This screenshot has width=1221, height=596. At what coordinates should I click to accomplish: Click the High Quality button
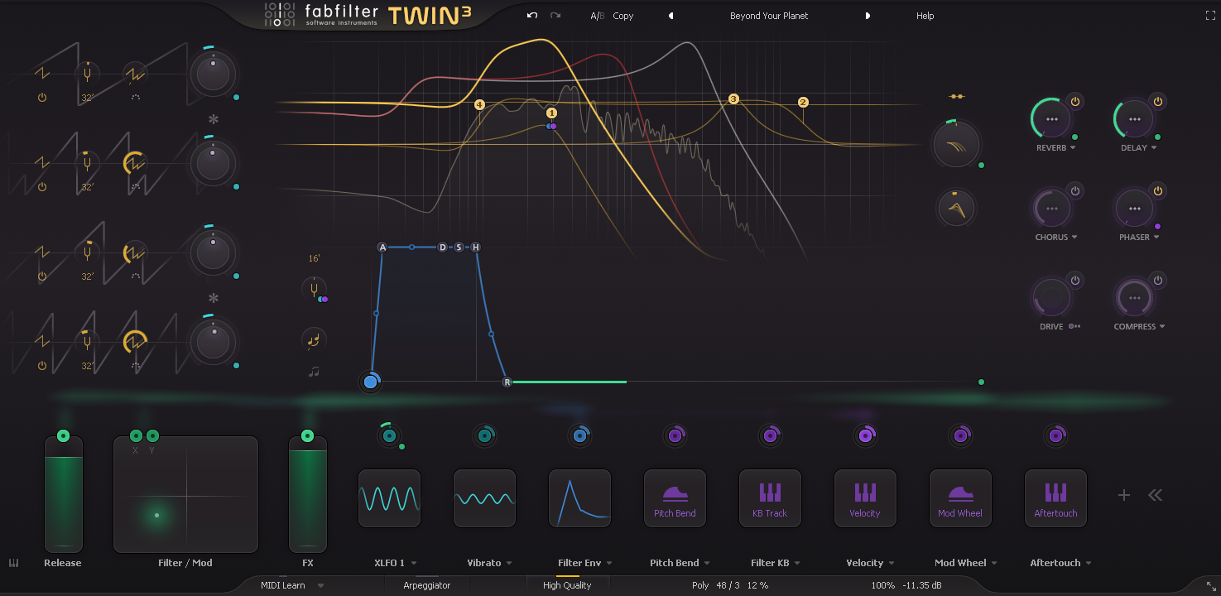coord(567,585)
